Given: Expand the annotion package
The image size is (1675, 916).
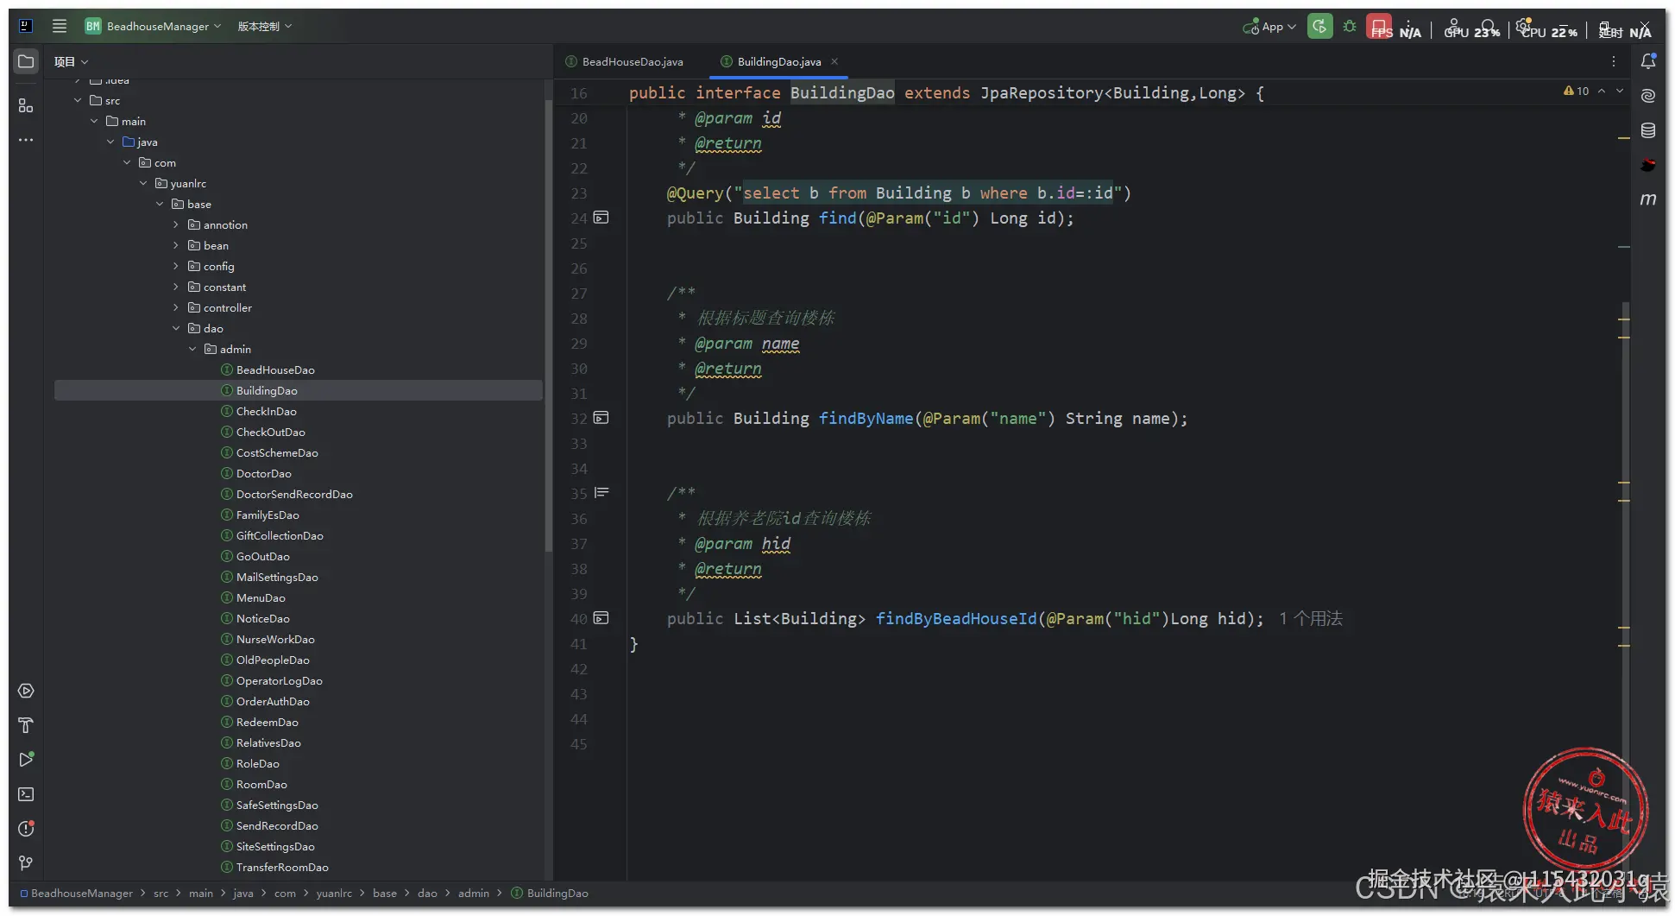Looking at the screenshot, I should point(176,224).
